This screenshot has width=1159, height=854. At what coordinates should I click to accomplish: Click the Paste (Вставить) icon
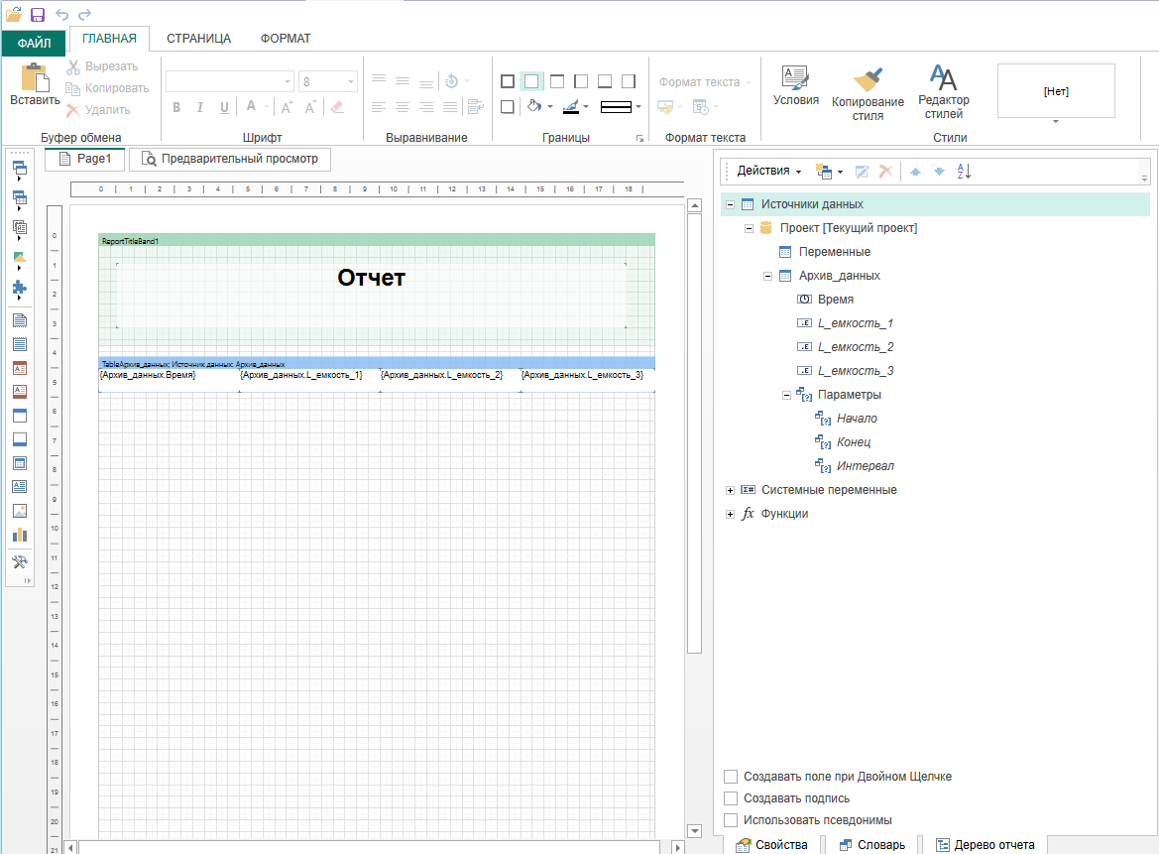click(35, 78)
